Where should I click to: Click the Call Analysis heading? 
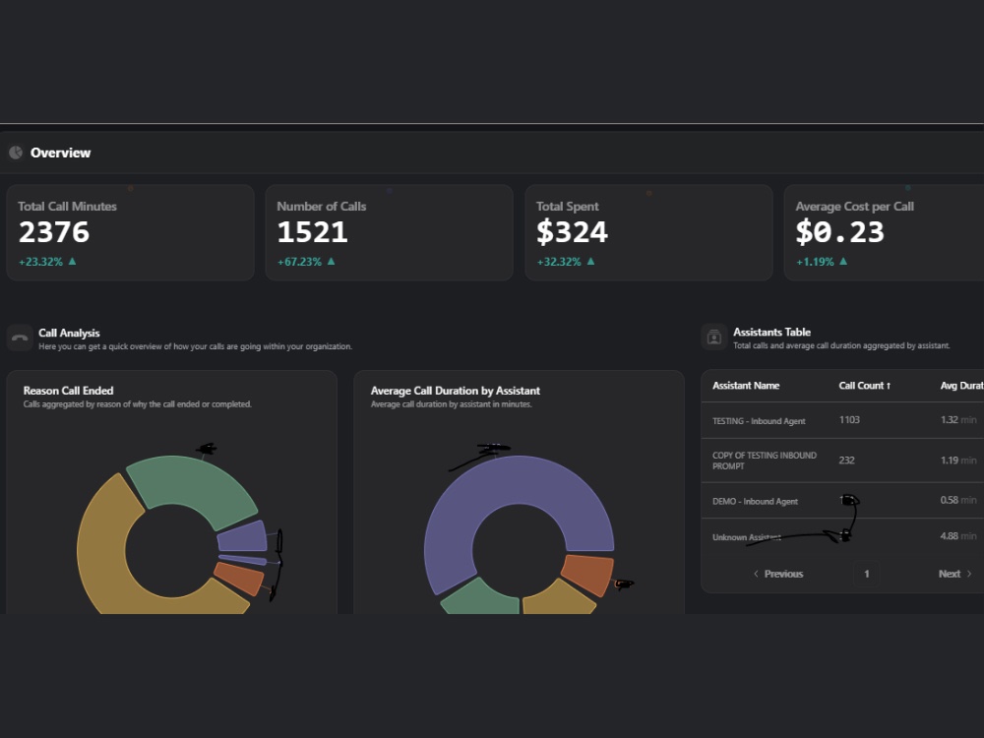tap(69, 333)
